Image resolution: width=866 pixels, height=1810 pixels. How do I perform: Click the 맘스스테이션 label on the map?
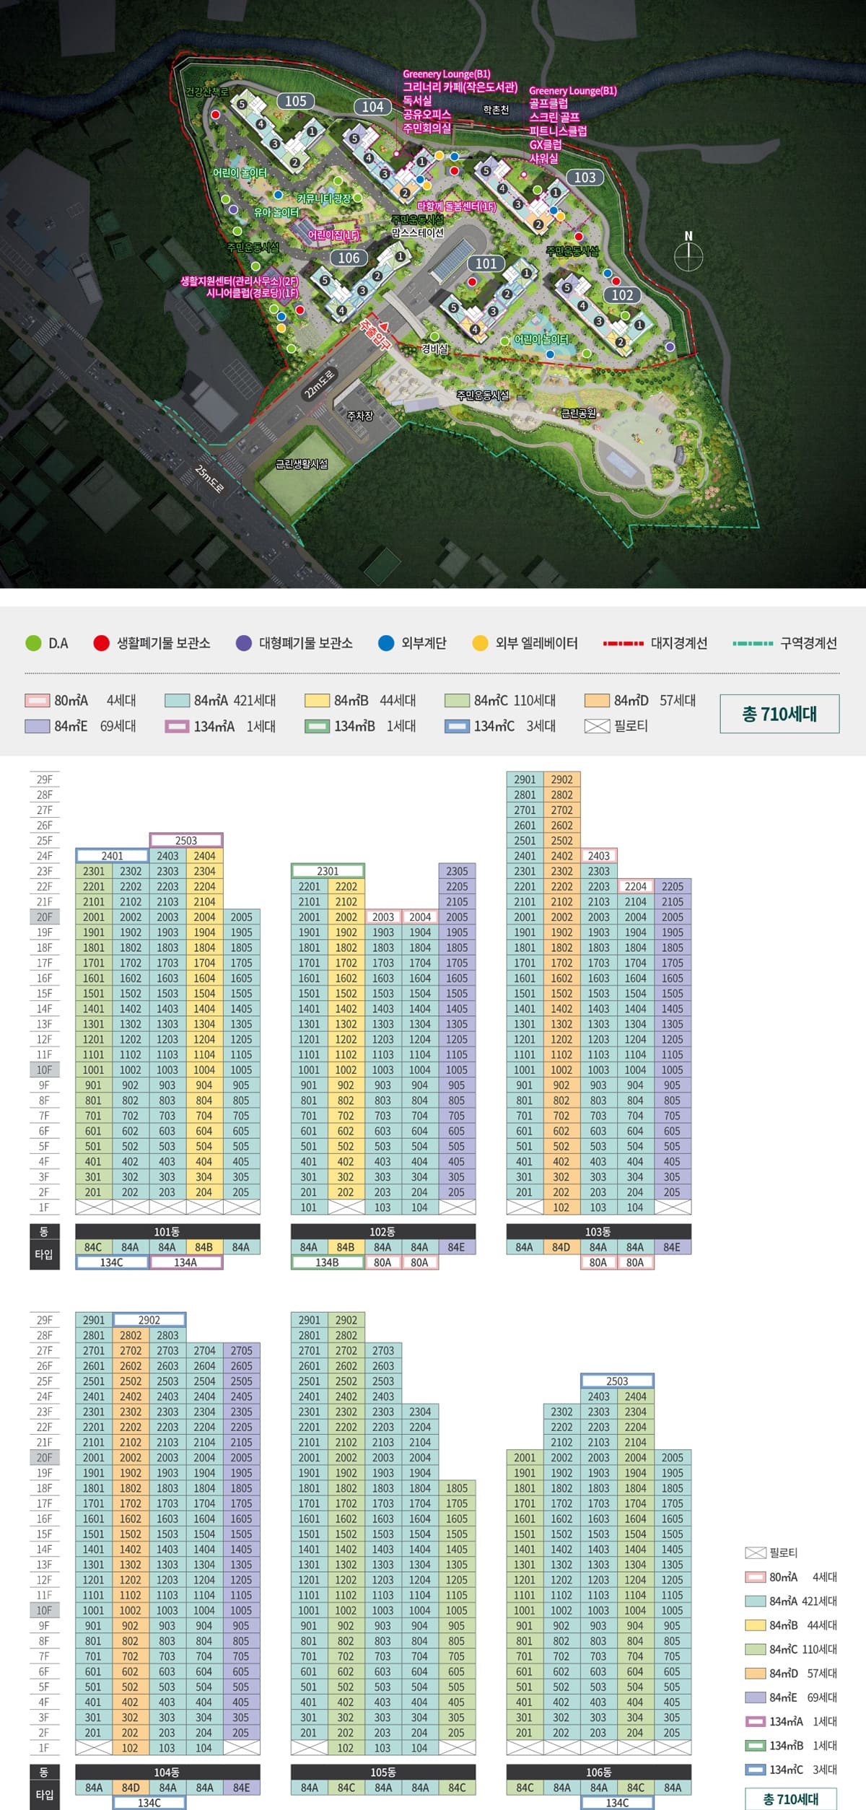point(417,233)
